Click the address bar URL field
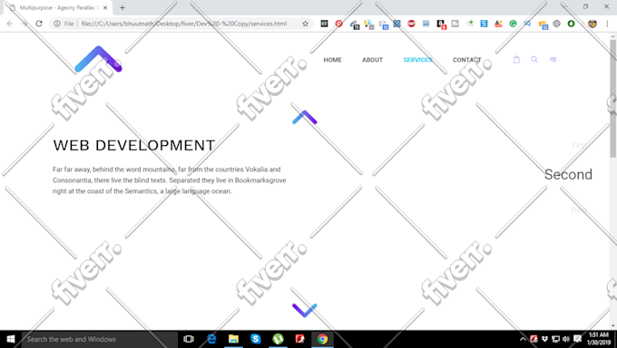617x348 pixels. (184, 24)
